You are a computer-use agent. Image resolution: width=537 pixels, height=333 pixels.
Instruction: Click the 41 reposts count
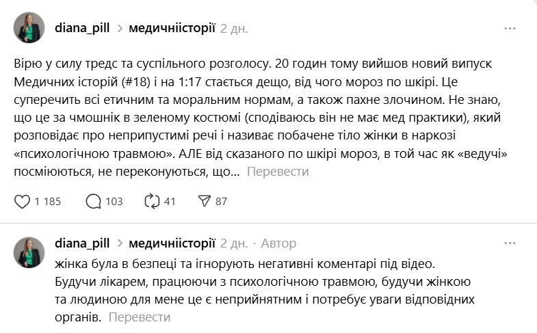pos(170,201)
